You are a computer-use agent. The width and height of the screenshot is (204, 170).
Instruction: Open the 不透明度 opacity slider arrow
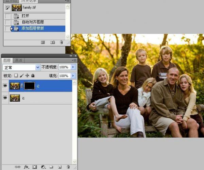(x=73, y=67)
